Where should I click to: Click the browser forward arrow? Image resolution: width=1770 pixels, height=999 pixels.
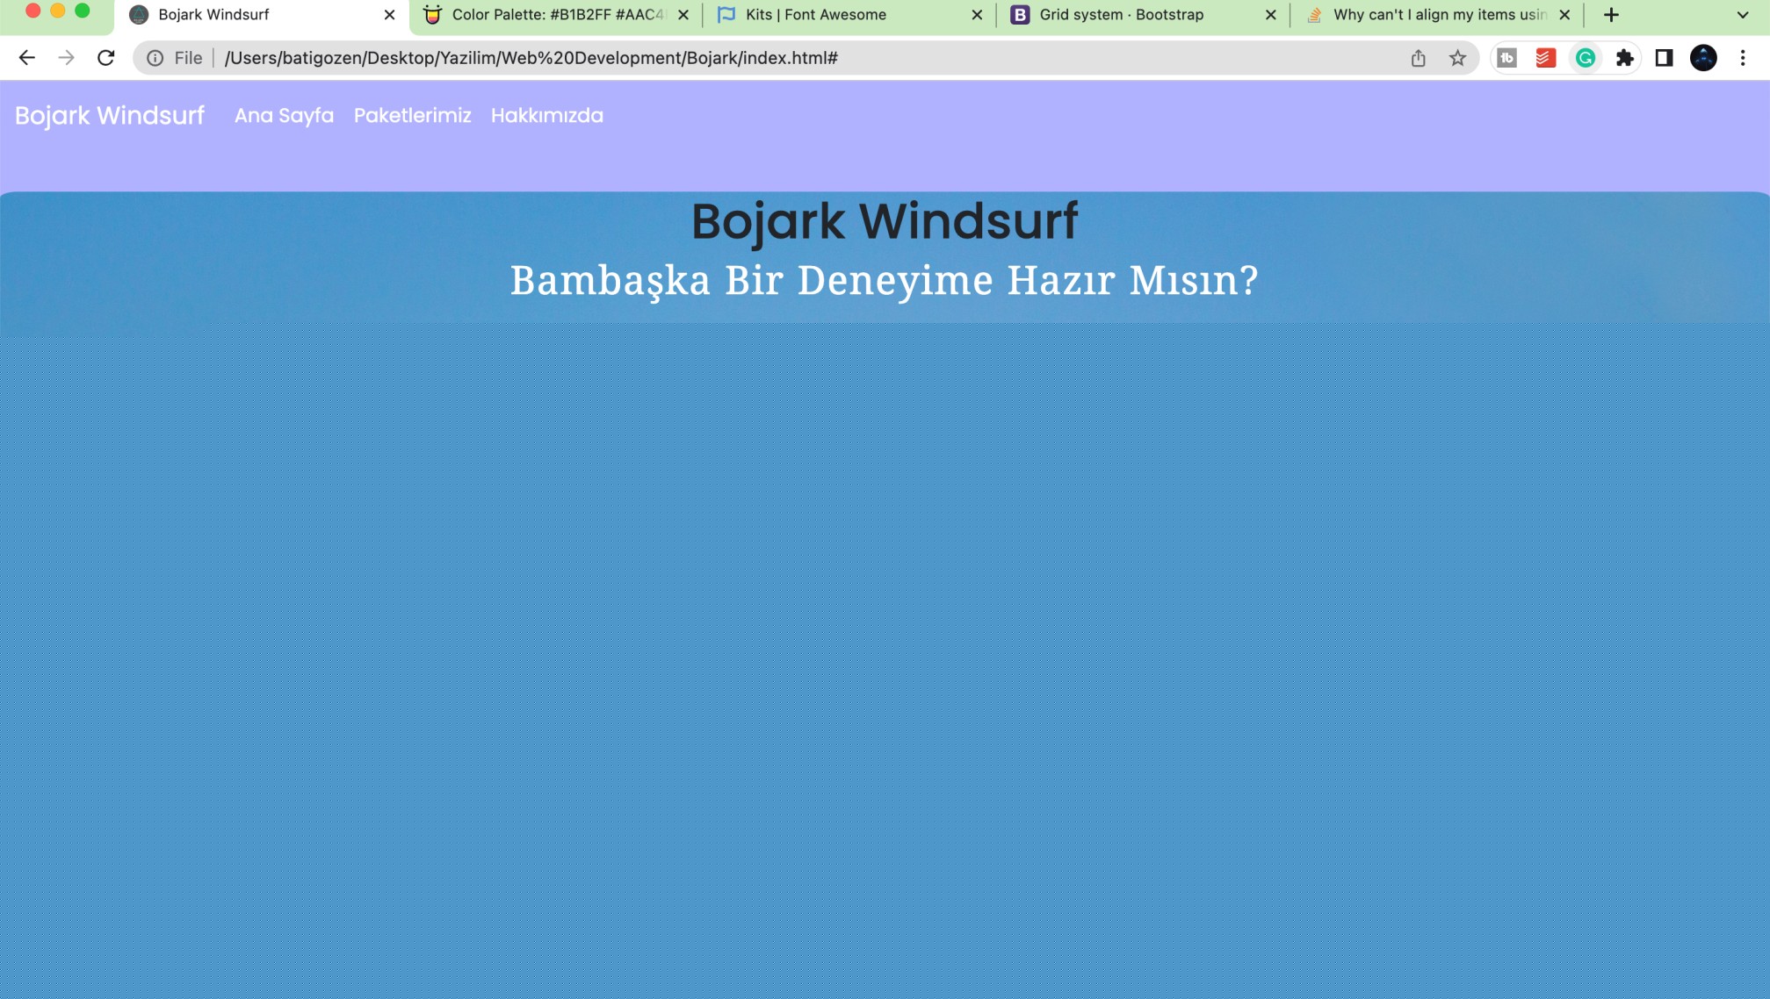pos(66,58)
